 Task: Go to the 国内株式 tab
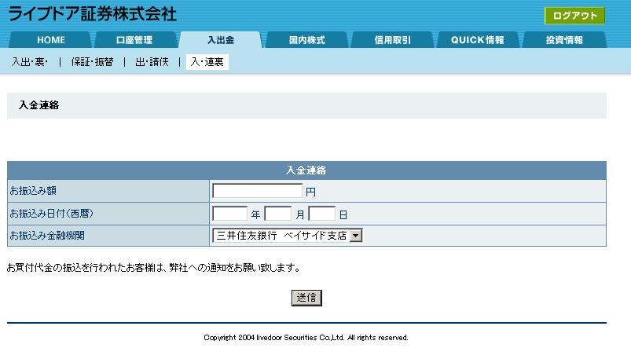(306, 40)
